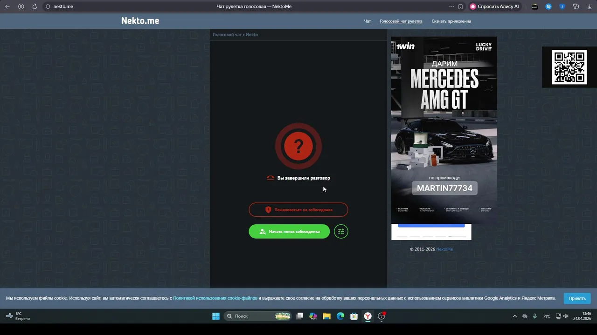Accept cookies with Принять button

pyautogui.click(x=577, y=298)
